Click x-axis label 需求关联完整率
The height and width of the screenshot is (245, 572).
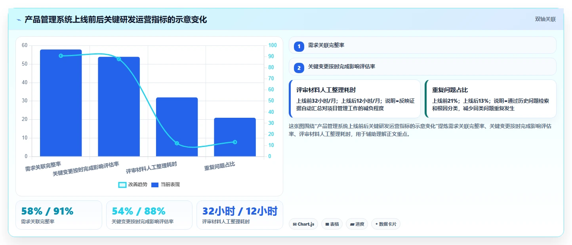point(43,166)
